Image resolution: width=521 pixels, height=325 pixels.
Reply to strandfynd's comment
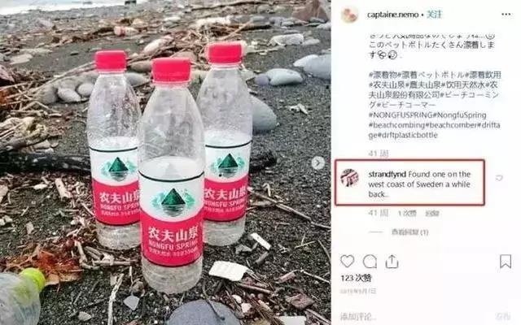(432, 214)
